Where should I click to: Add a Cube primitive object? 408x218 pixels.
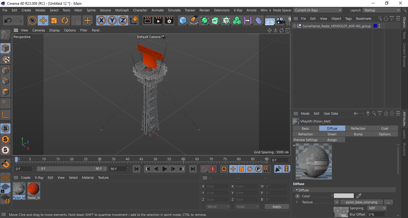pyautogui.click(x=183, y=21)
